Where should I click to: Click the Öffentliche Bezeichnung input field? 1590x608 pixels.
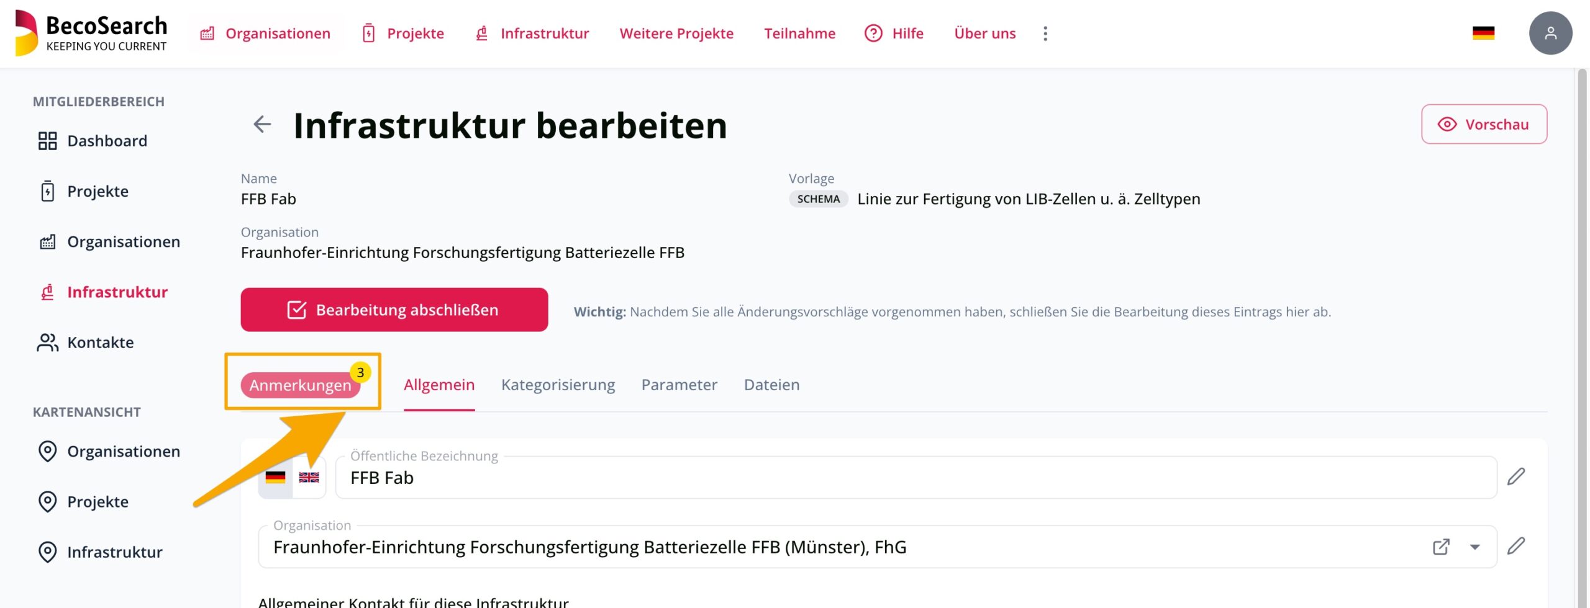click(x=915, y=477)
